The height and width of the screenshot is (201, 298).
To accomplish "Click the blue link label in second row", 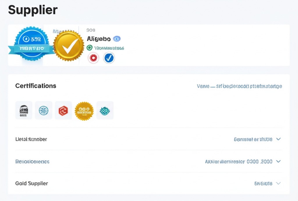I will click(32, 161).
